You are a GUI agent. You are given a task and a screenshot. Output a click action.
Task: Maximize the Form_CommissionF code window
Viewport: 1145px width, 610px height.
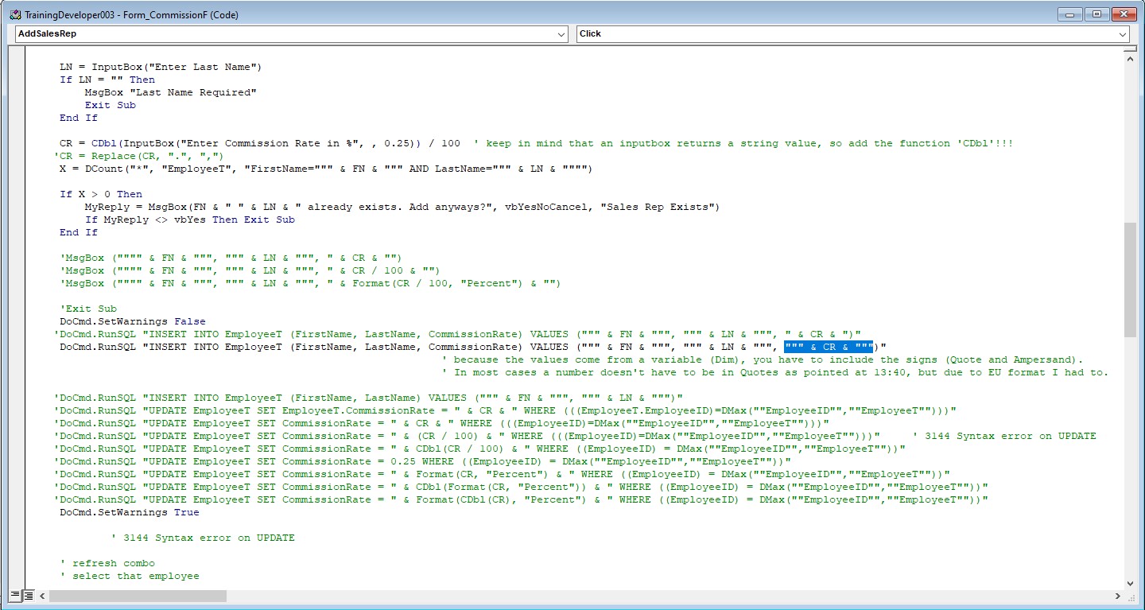point(1096,14)
